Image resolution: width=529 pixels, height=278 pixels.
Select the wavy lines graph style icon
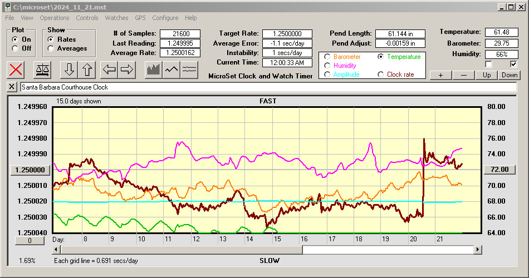(190, 69)
